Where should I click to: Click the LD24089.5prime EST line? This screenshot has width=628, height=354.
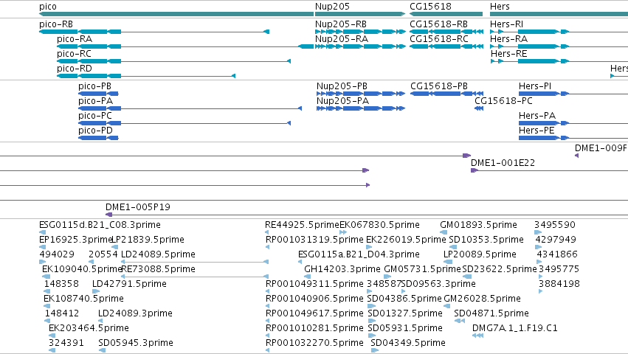pos(195,262)
